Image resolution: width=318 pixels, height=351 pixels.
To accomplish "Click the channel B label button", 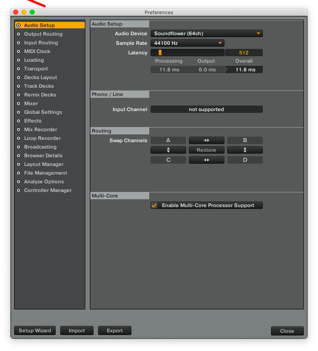I will point(245,140).
